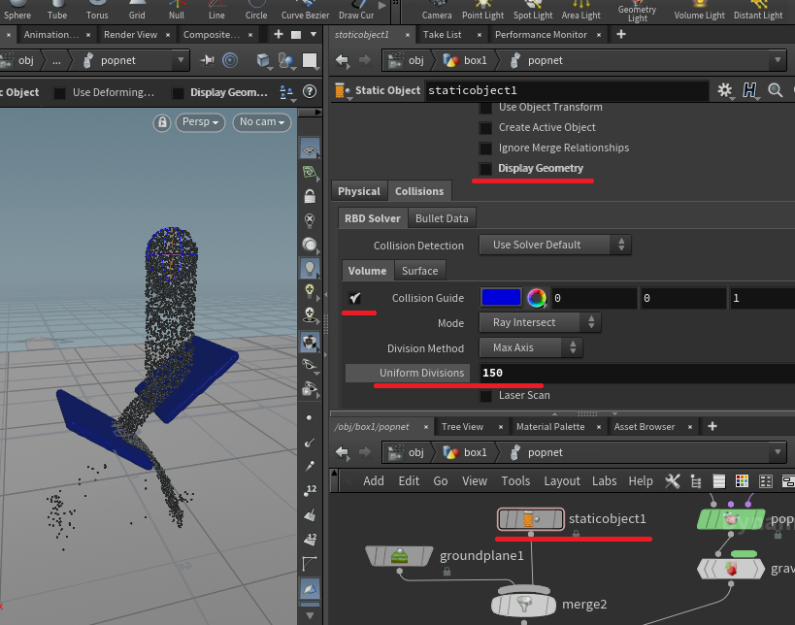Click the gear parameter settings icon
The width and height of the screenshot is (795, 625).
[x=724, y=90]
